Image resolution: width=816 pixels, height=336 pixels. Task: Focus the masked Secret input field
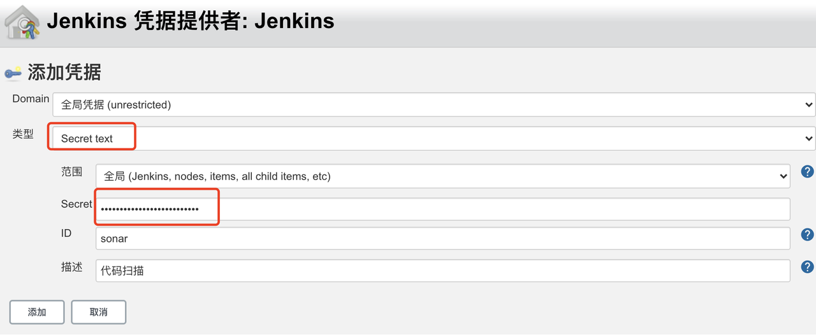tap(442, 209)
